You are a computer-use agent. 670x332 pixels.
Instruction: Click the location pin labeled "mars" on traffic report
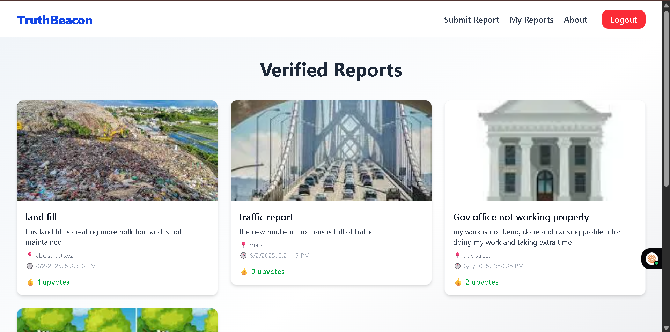pos(243,245)
